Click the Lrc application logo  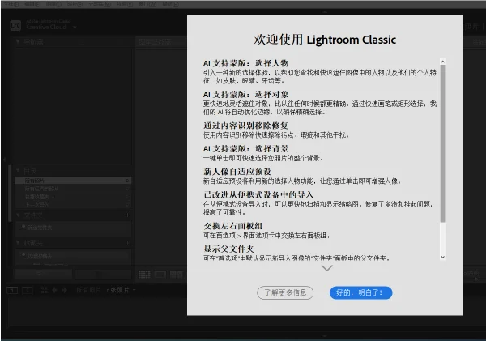[x=15, y=25]
